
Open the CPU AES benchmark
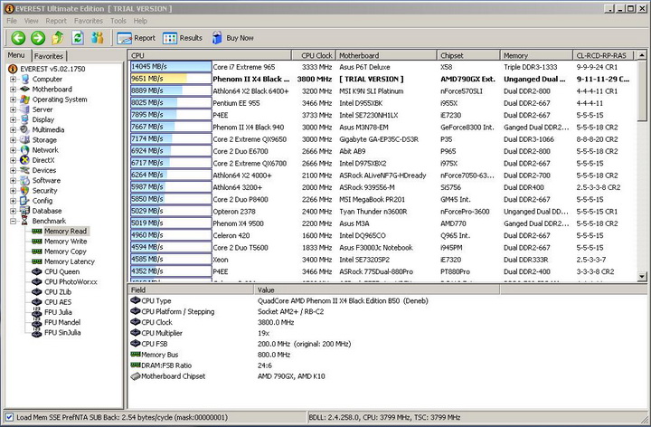pyautogui.click(x=58, y=302)
